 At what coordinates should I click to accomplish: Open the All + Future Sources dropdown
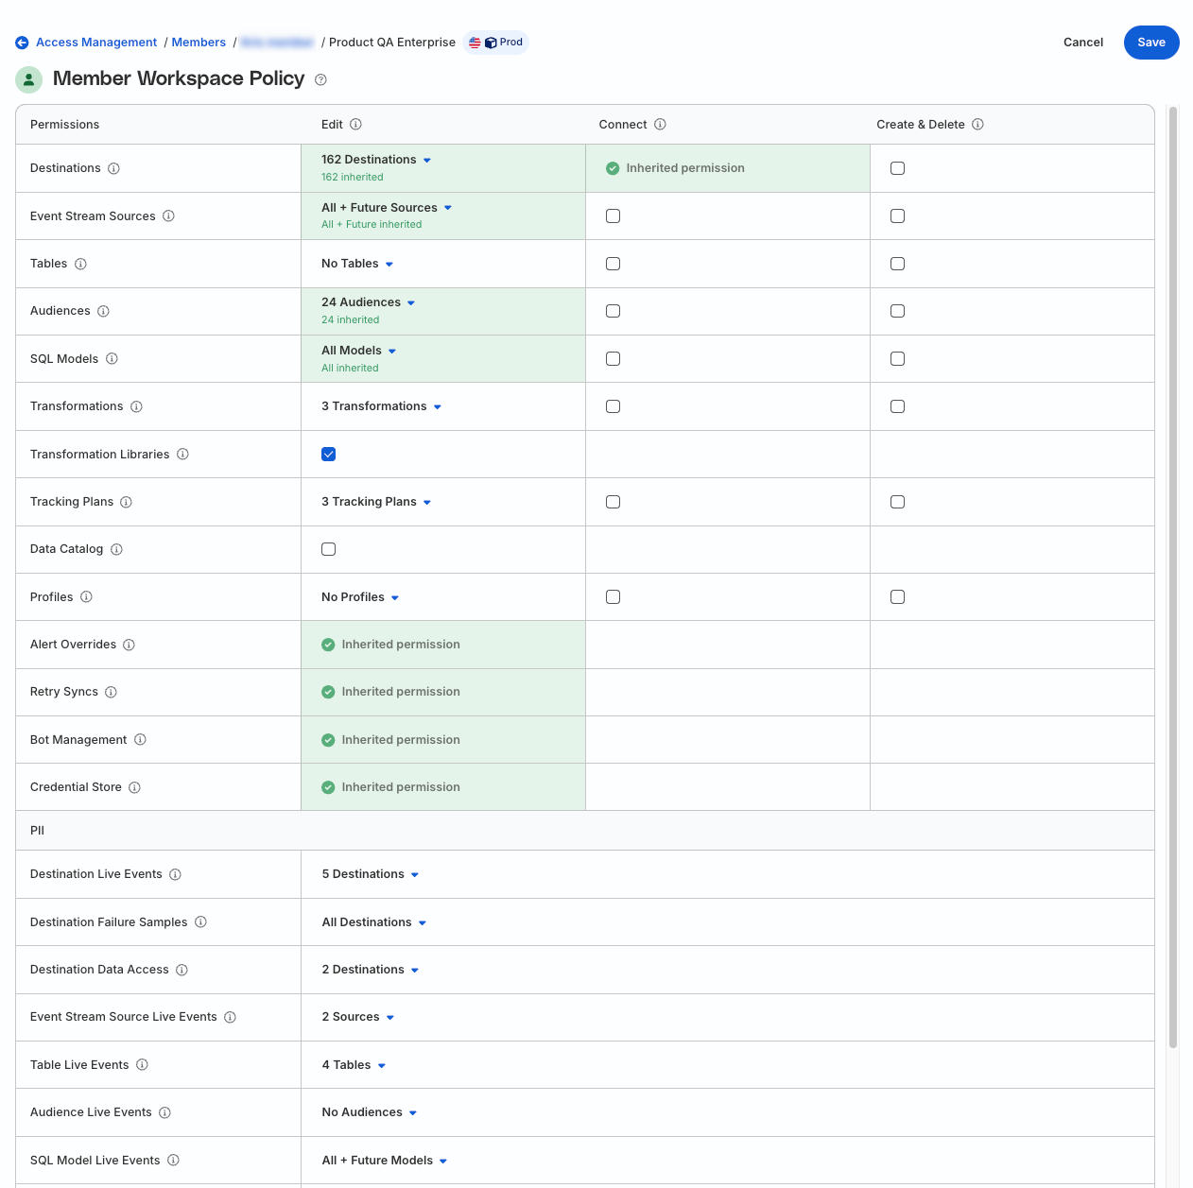(x=387, y=207)
